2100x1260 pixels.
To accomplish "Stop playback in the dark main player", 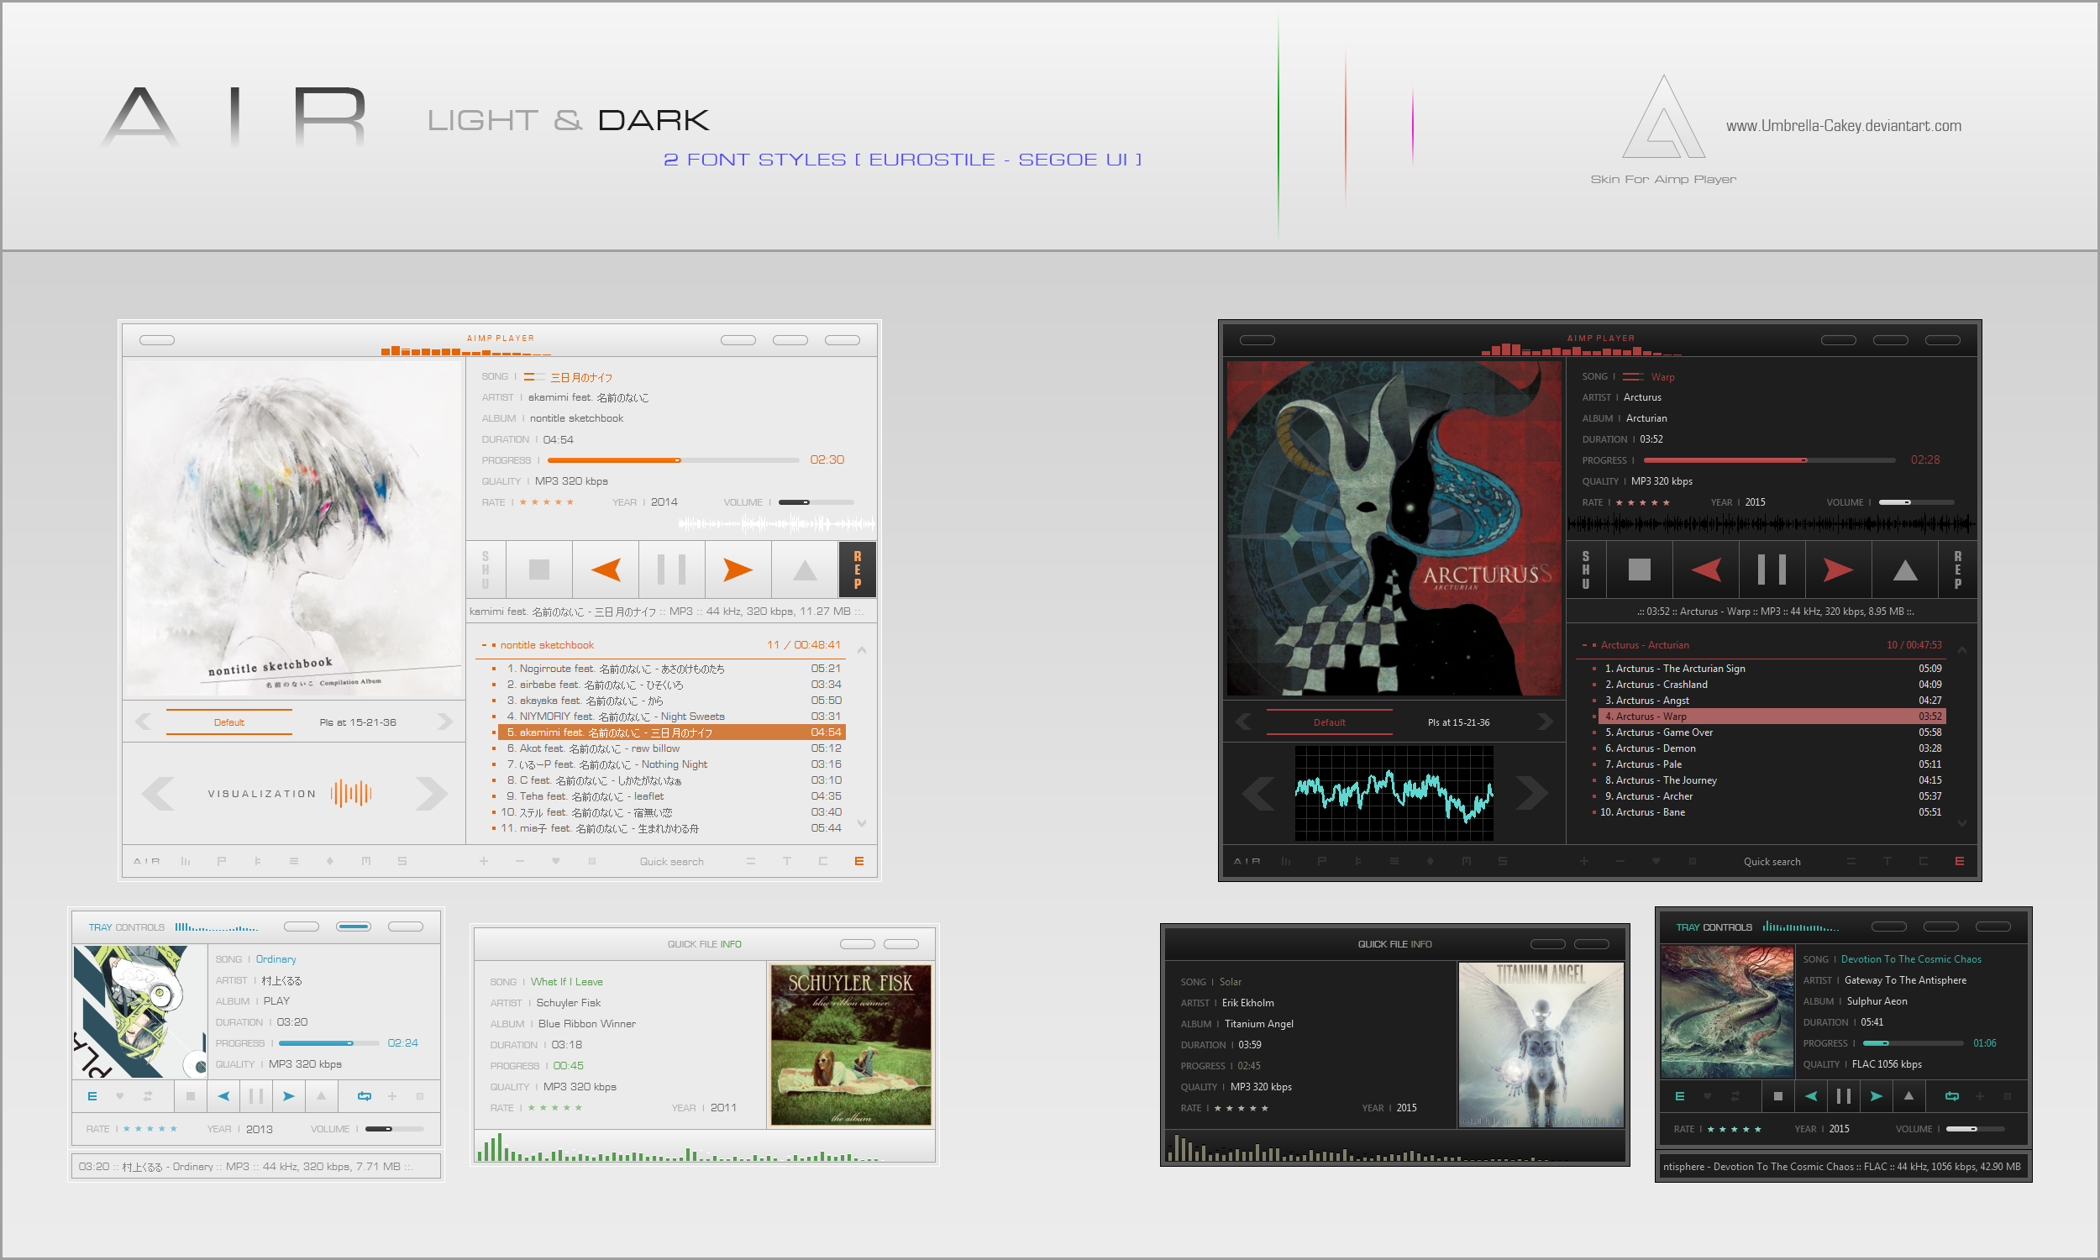I will tap(1639, 569).
